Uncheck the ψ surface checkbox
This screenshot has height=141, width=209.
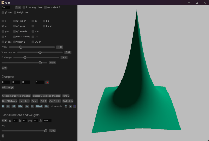[x=3, y=26]
